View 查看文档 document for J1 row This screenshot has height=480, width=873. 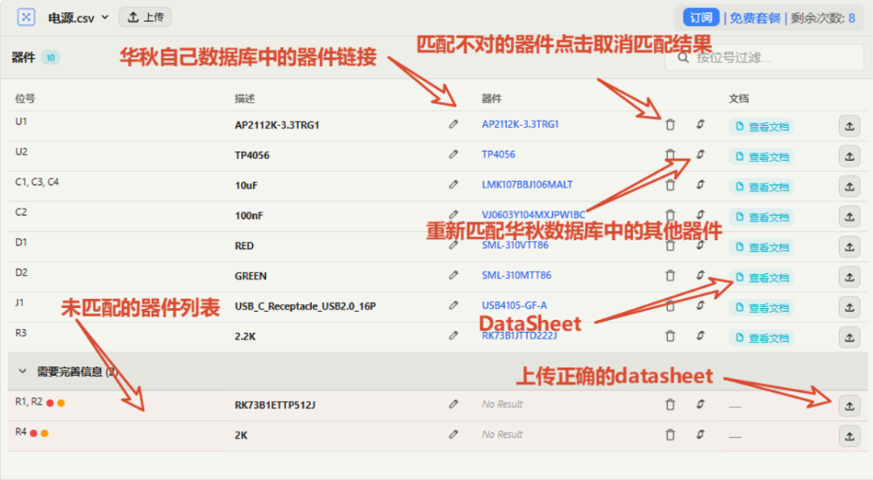click(761, 307)
